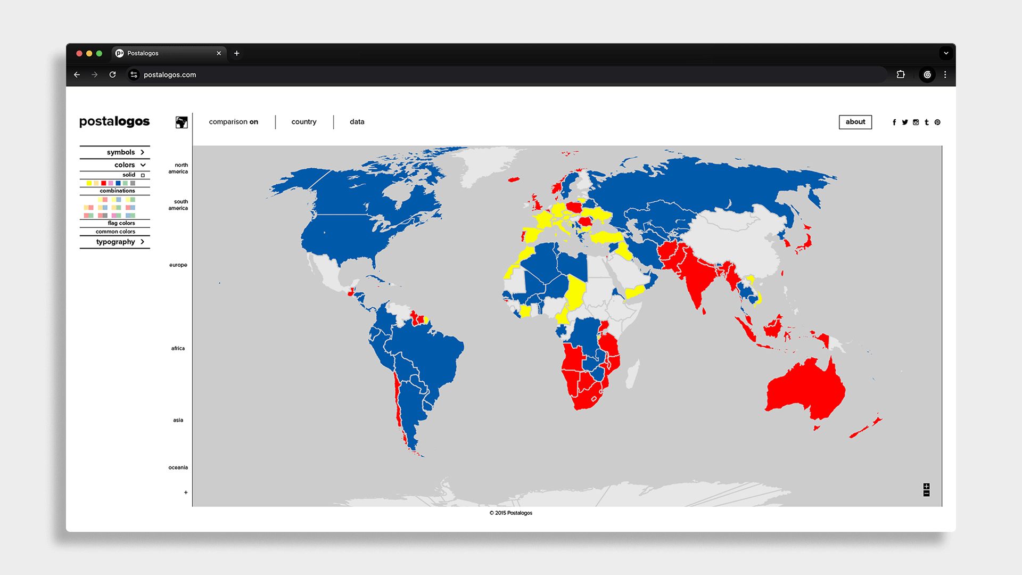Open the country menu item
Viewport: 1022px width, 575px height.
(304, 122)
